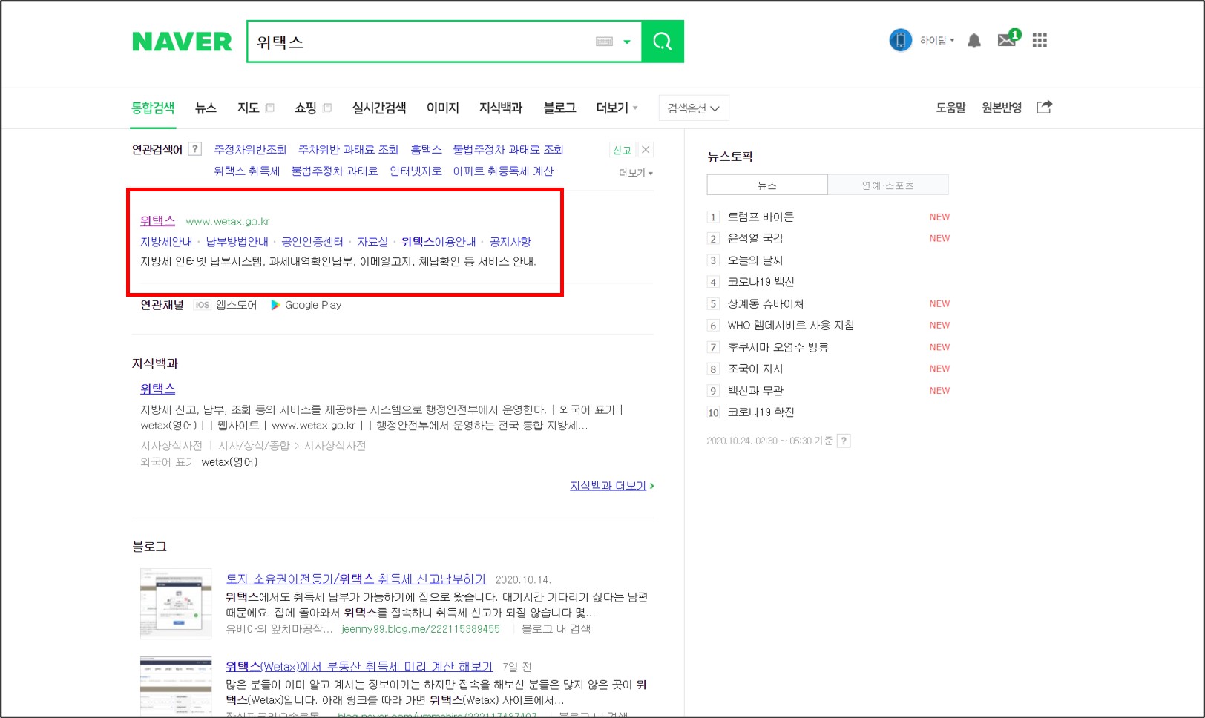Open the services grid icon
1205x718 pixels.
tap(1040, 40)
